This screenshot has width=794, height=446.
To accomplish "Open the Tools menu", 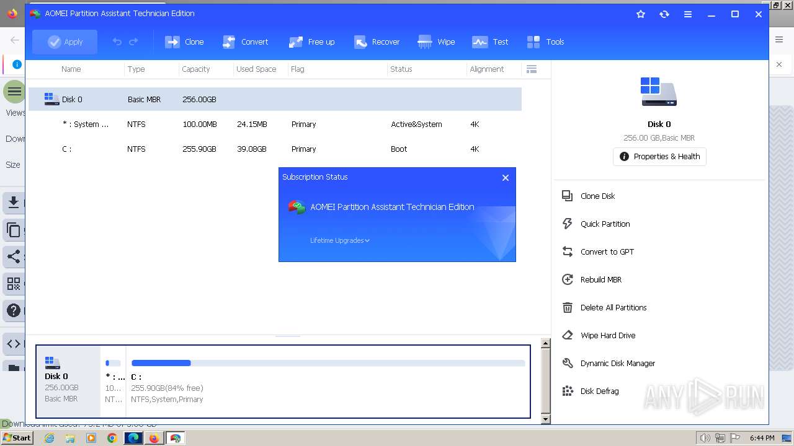I will point(545,42).
